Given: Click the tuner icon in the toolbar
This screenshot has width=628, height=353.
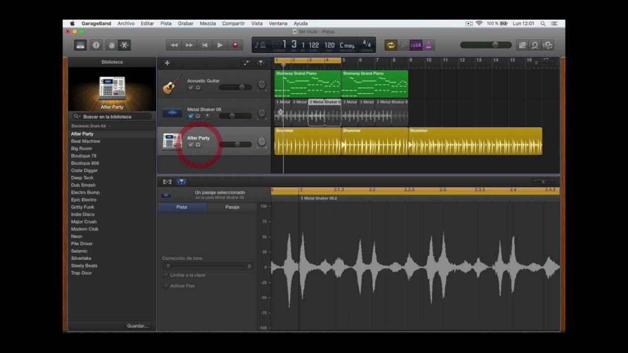Looking at the screenshot, I should (404, 45).
